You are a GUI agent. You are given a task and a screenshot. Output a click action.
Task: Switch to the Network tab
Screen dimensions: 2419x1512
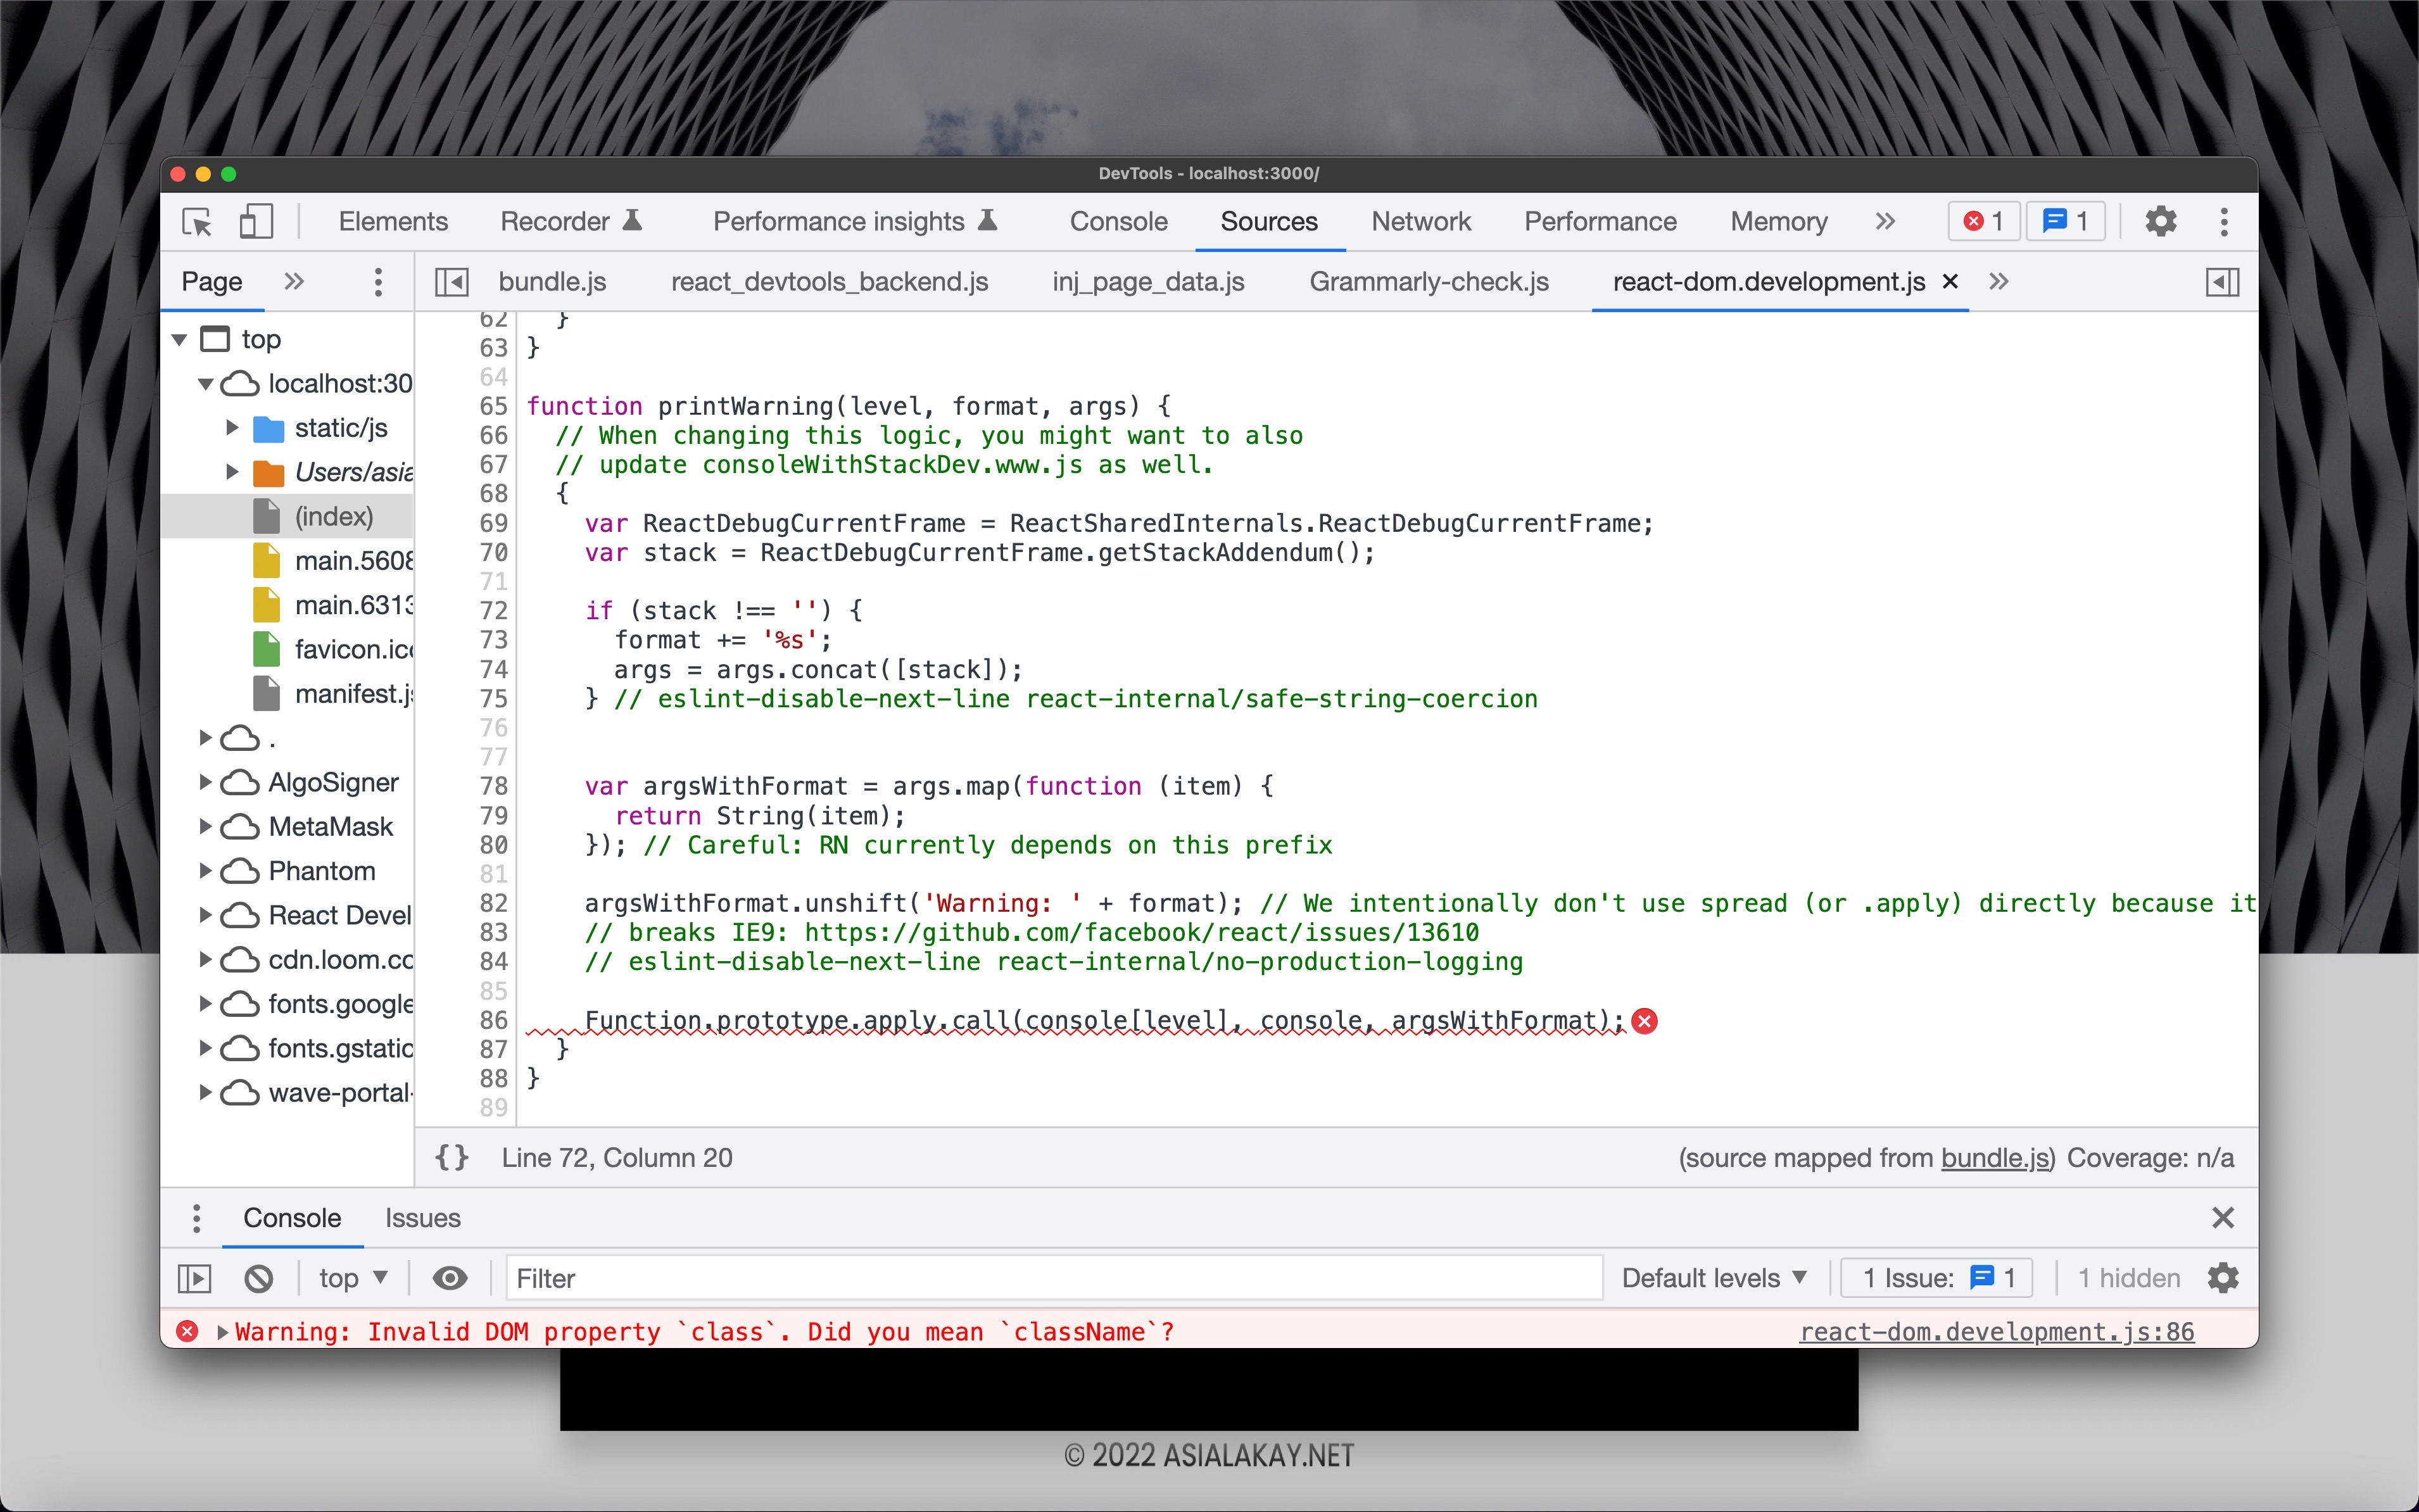tap(1420, 221)
